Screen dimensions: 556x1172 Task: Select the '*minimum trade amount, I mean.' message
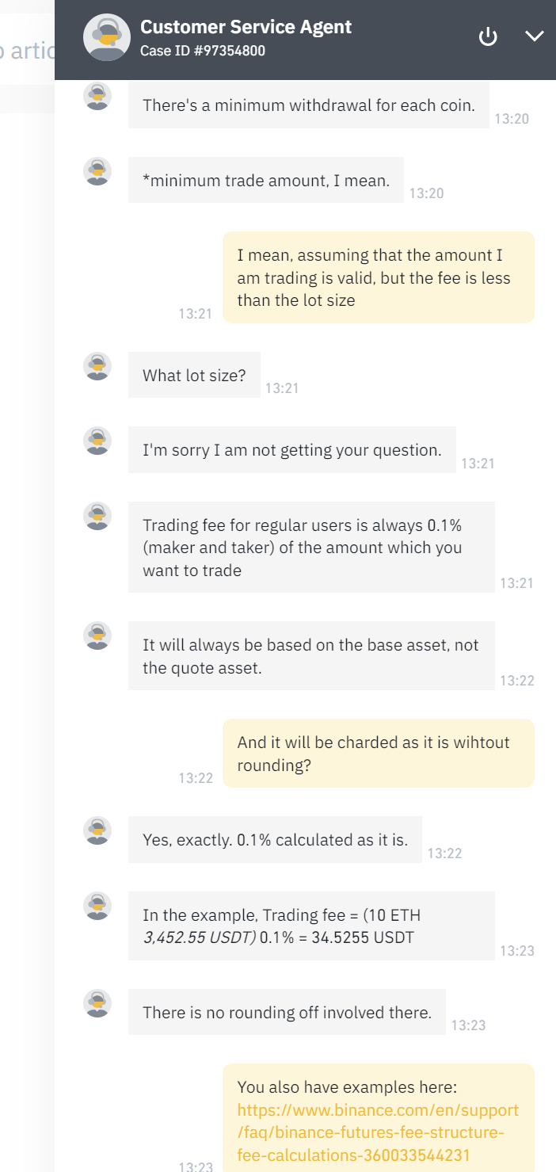click(265, 180)
